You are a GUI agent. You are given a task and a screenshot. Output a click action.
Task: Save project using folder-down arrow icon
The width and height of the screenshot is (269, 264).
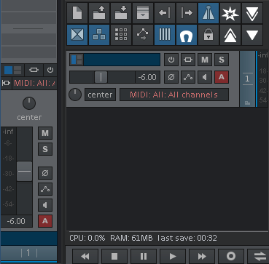121,13
